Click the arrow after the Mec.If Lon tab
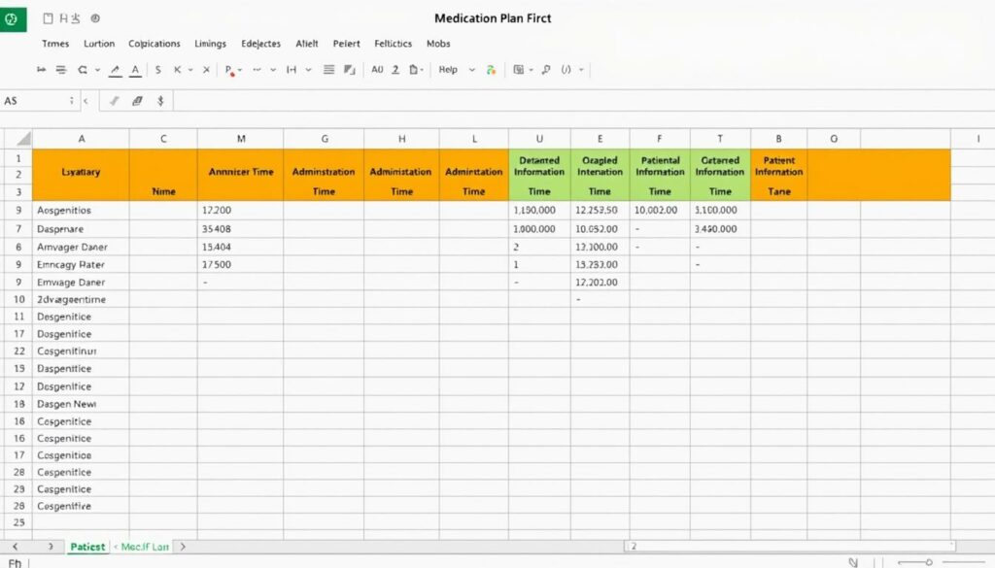The width and height of the screenshot is (995, 568). [183, 547]
